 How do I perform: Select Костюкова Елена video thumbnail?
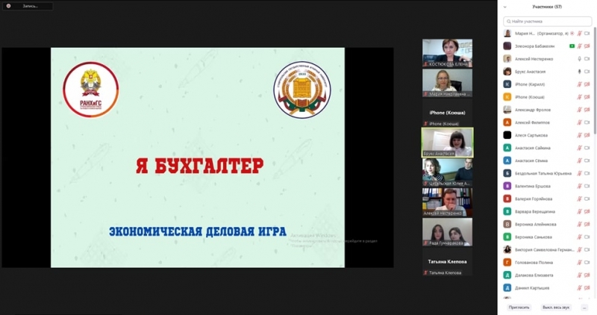[x=447, y=53]
